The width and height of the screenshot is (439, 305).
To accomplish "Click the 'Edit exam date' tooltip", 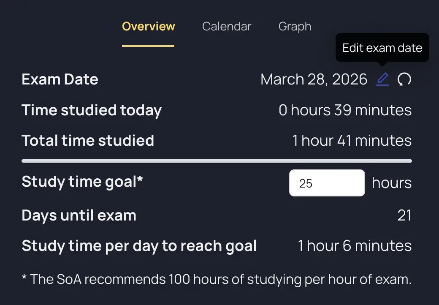I will [x=382, y=47].
